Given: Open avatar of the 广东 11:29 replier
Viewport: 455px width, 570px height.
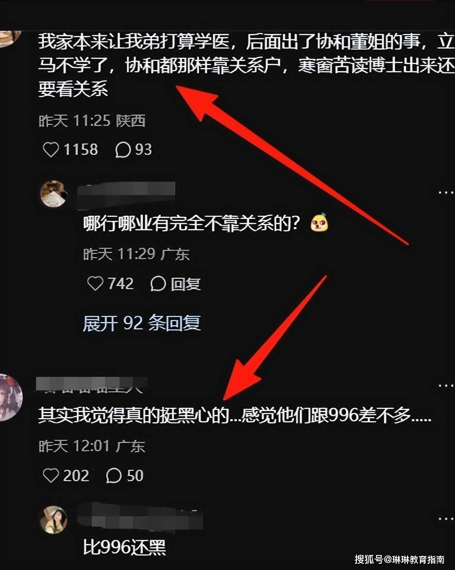Looking at the screenshot, I should coord(53,194).
